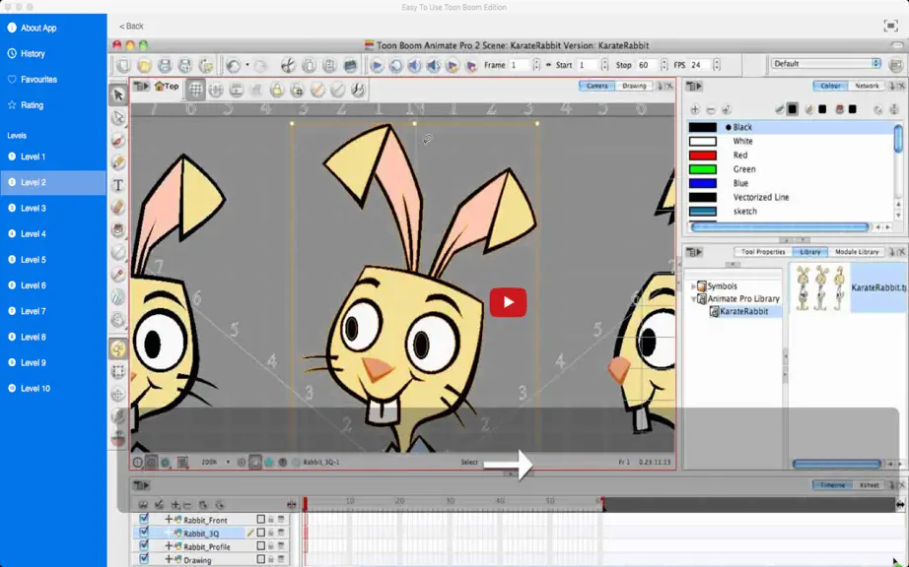Toggle the Rabbit_Profile layer checkbox
The width and height of the screenshot is (909, 567).
(144, 545)
